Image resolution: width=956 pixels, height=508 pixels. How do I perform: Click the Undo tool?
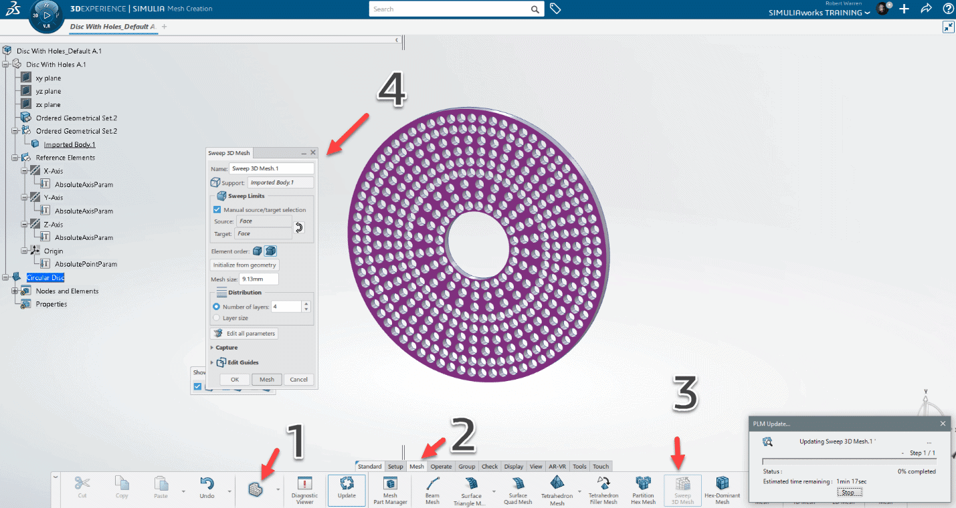coord(207,487)
